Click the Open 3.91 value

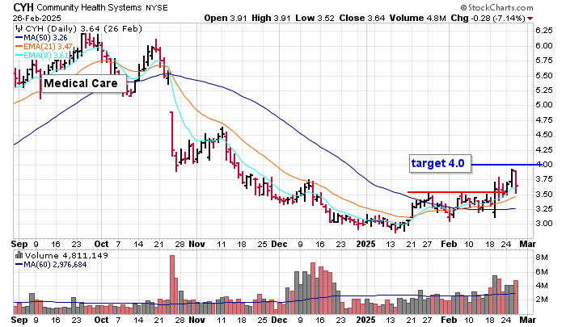tap(226, 18)
